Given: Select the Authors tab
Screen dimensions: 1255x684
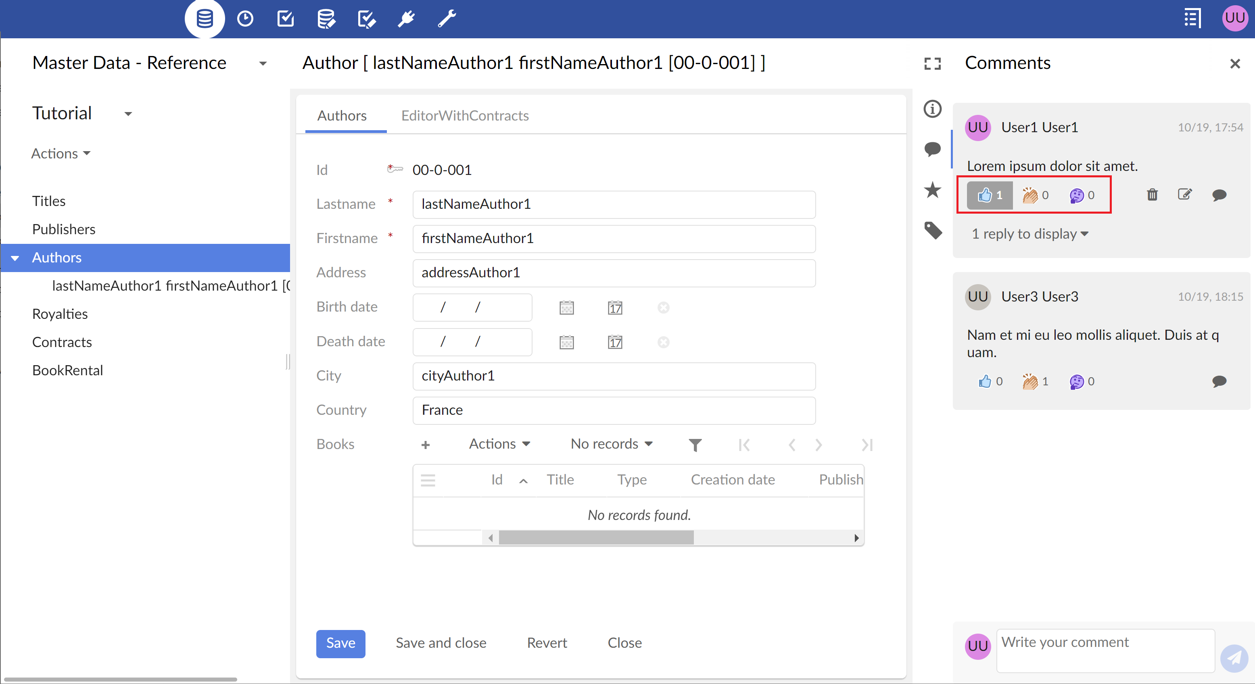Looking at the screenshot, I should pos(341,114).
